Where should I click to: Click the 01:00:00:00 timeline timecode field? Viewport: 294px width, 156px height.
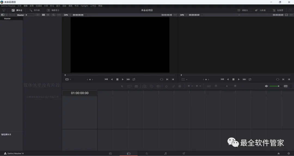80,93
